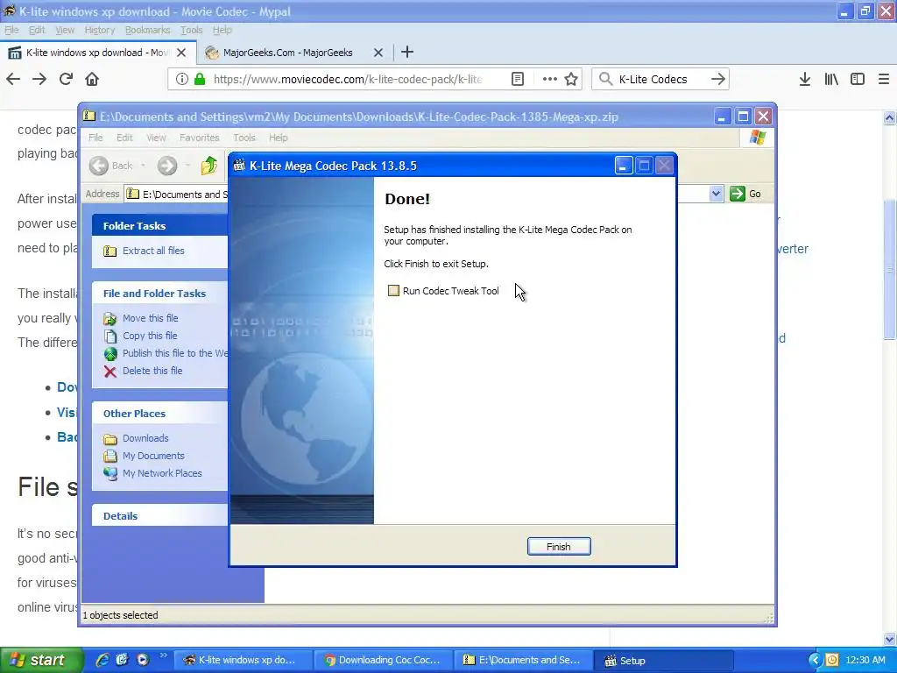Open the Explorer View menu

[x=156, y=138]
